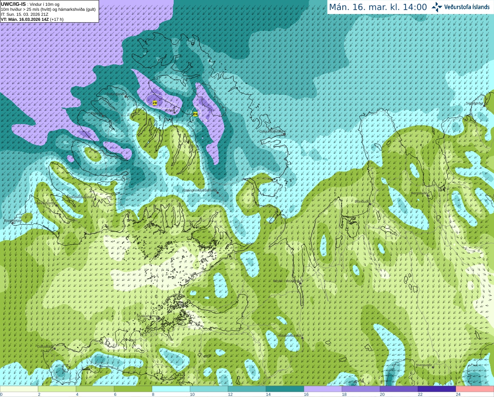Click the 10m hviður > 25 m/s legend line
494x397 pixels.
tap(48, 9)
